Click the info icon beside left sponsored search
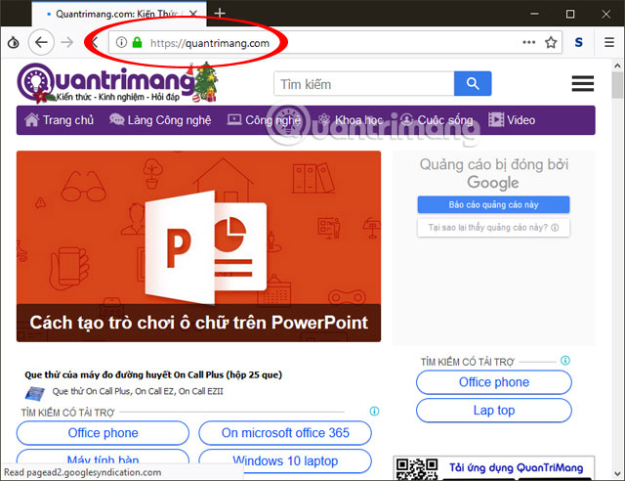Viewport: 625px width, 481px height. 374,412
